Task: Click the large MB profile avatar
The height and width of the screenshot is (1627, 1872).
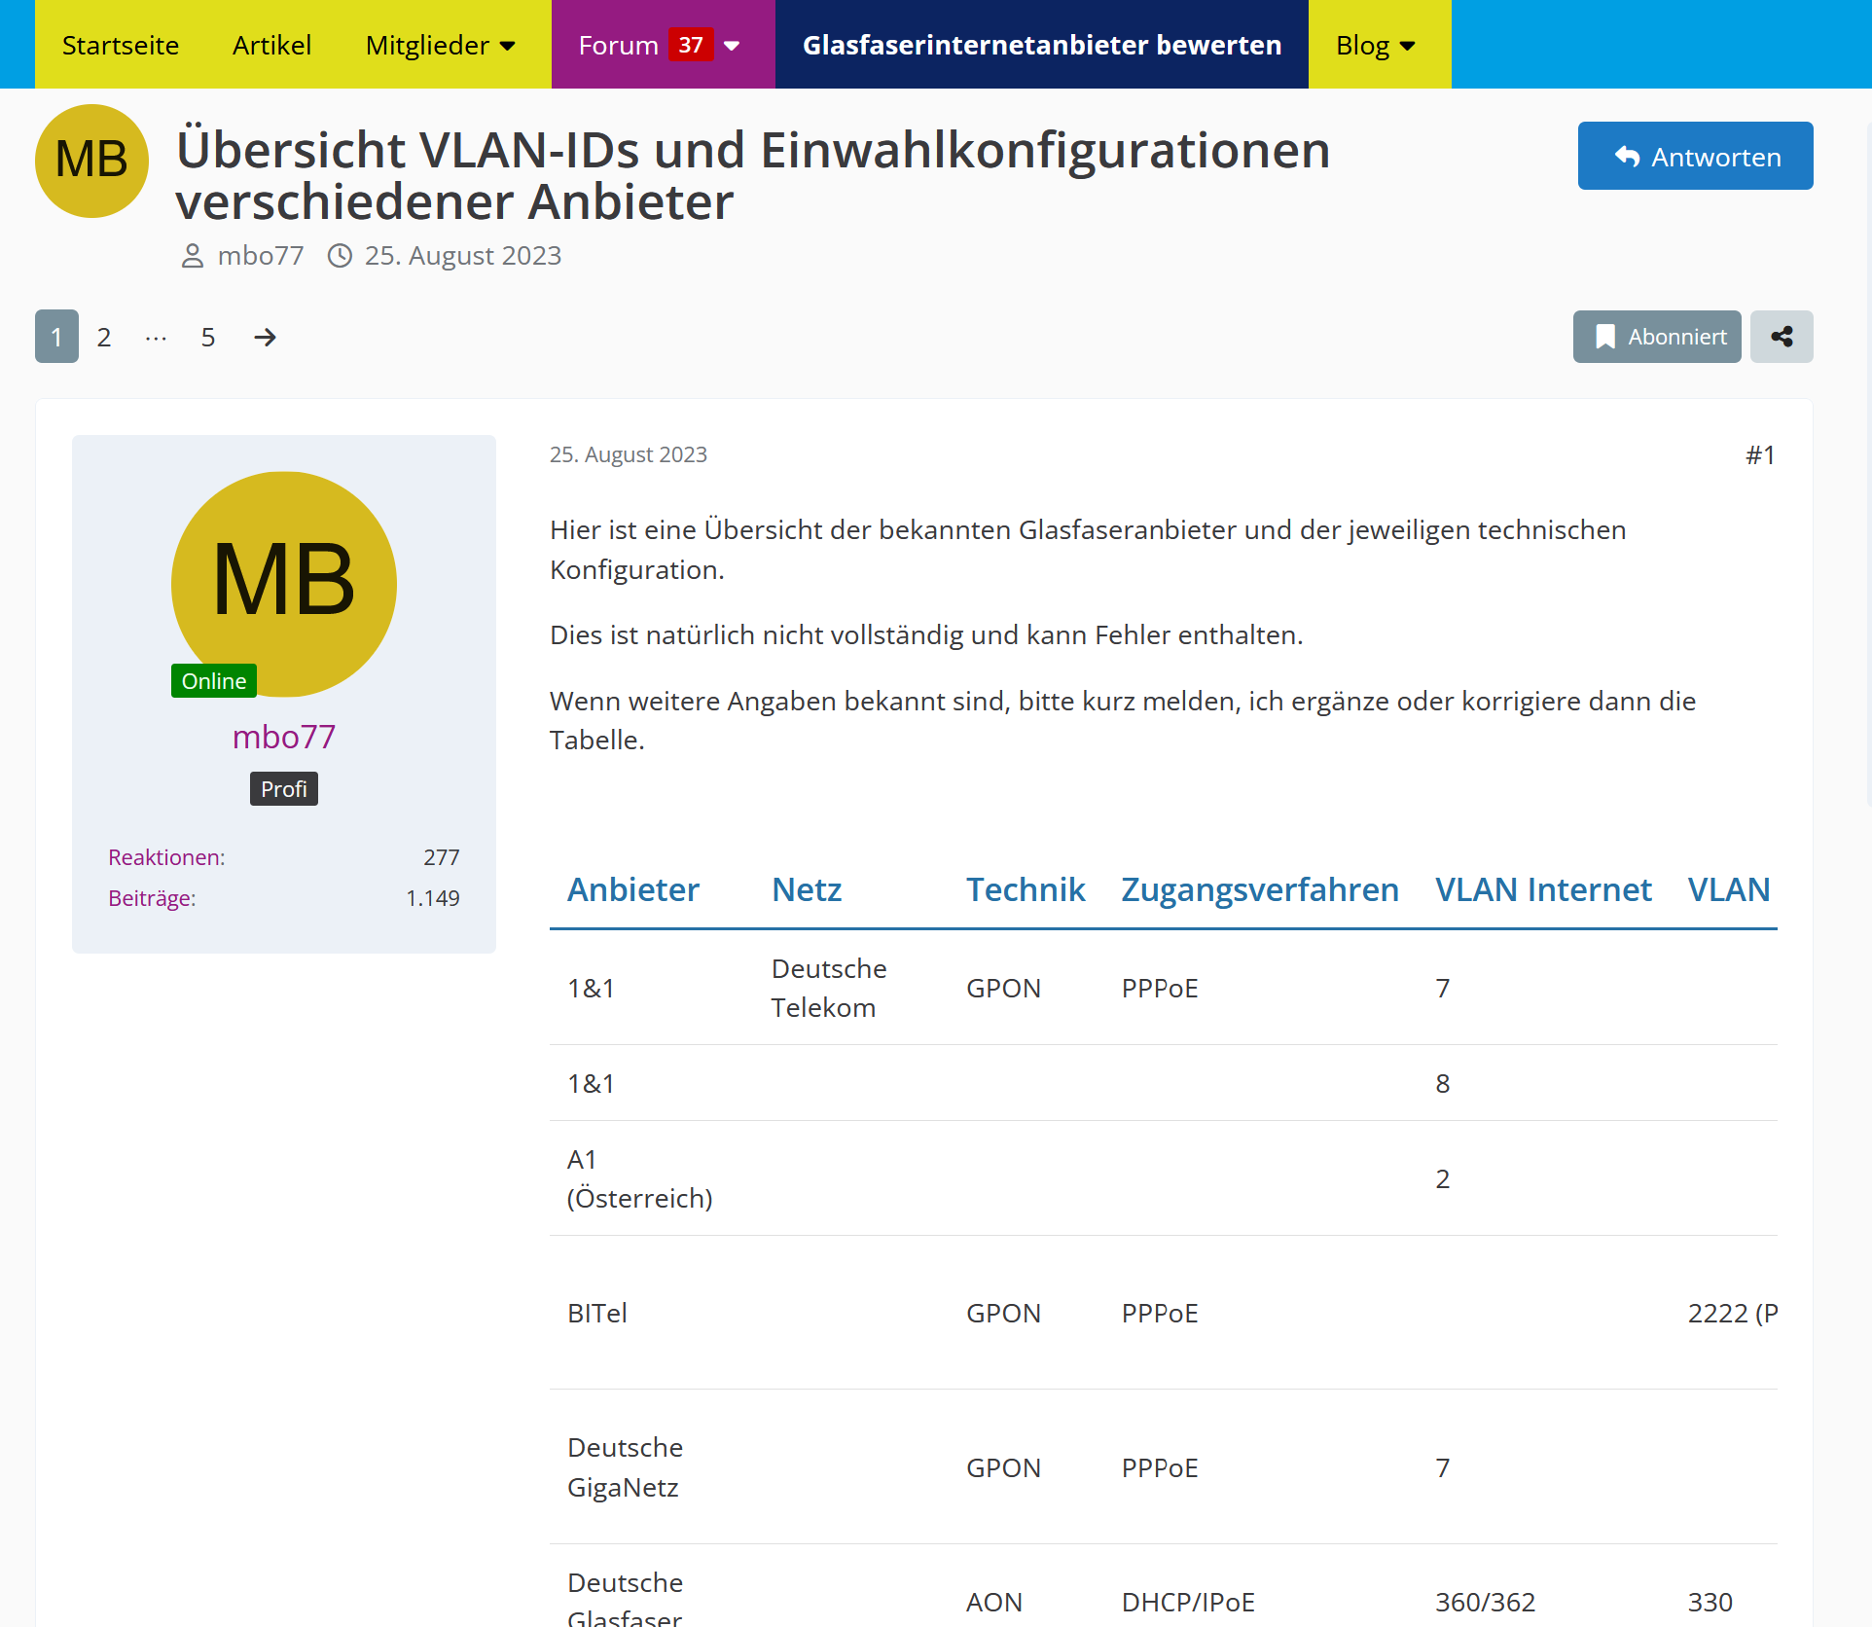Action: (284, 584)
